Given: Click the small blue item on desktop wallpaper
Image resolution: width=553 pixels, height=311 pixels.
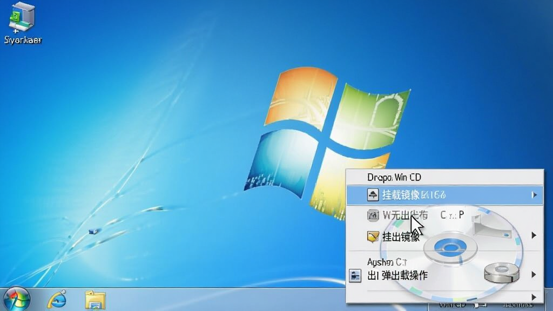Looking at the screenshot, I should [x=94, y=231].
